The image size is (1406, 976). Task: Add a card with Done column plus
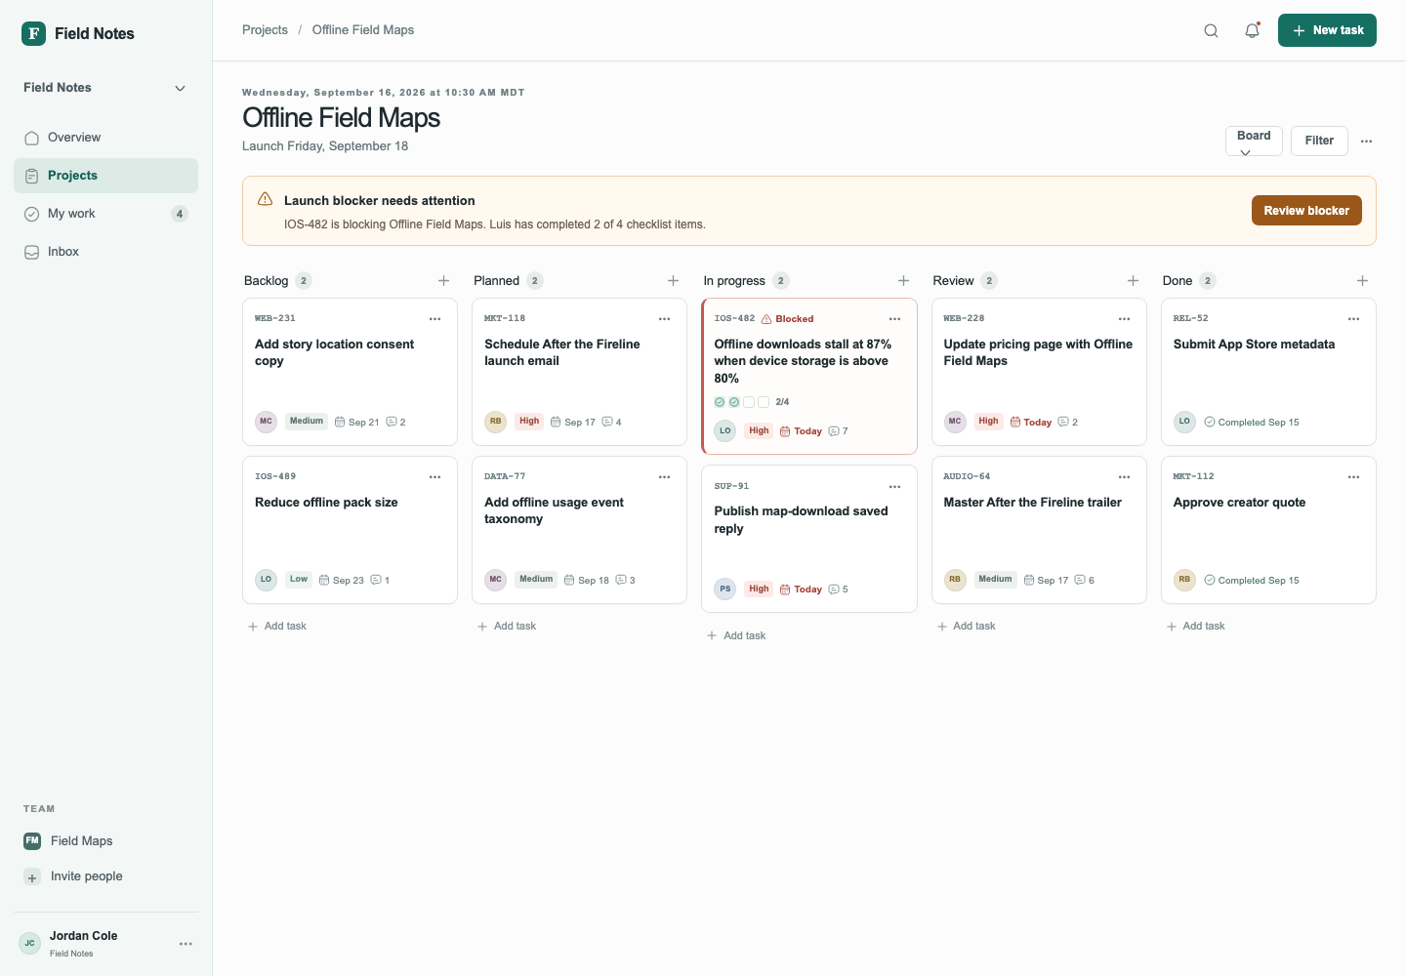(x=1362, y=280)
